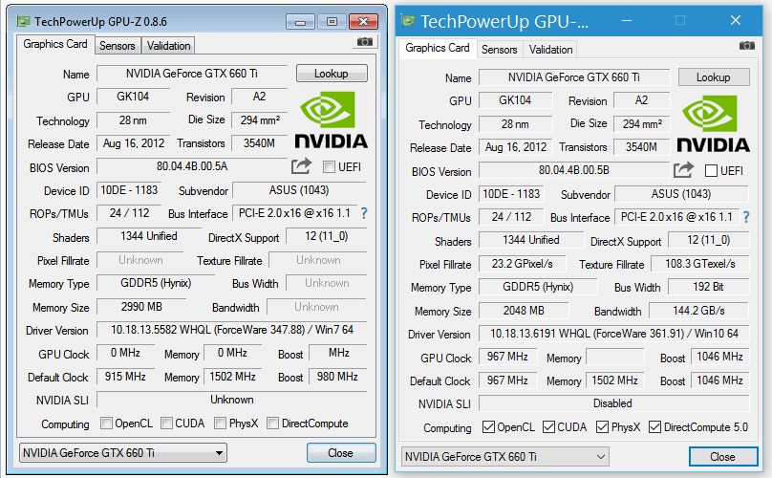Open GPU selection dropdown in left window
The height and width of the screenshot is (478, 772).
click(x=123, y=453)
